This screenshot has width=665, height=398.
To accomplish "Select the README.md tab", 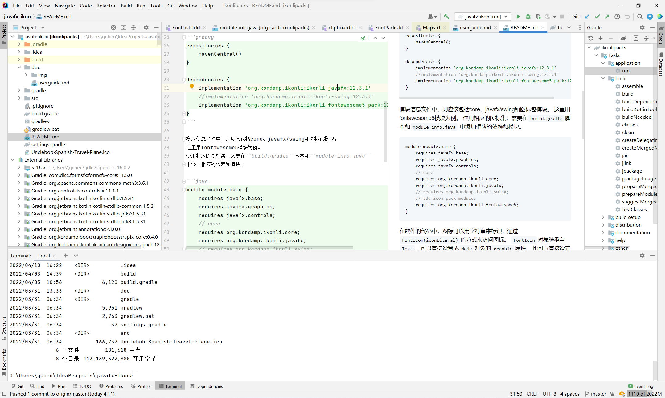I will point(521,27).
